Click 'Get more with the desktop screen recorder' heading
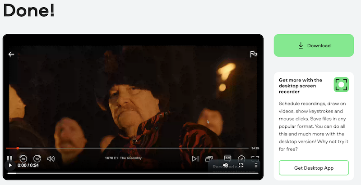This screenshot has height=185, width=361. [301, 86]
